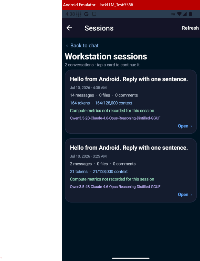Image resolution: width=200 pixels, height=261 pixels.
Task: Tap the 21/128,000 context label
Action: click(110, 171)
